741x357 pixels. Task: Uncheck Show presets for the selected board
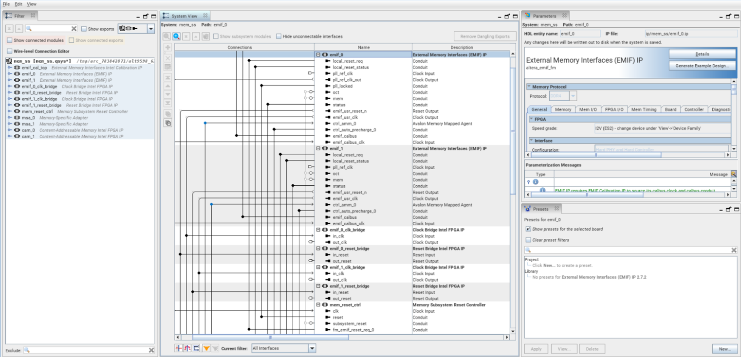[528, 229]
